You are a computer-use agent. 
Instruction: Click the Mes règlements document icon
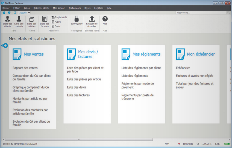[x=126, y=54]
